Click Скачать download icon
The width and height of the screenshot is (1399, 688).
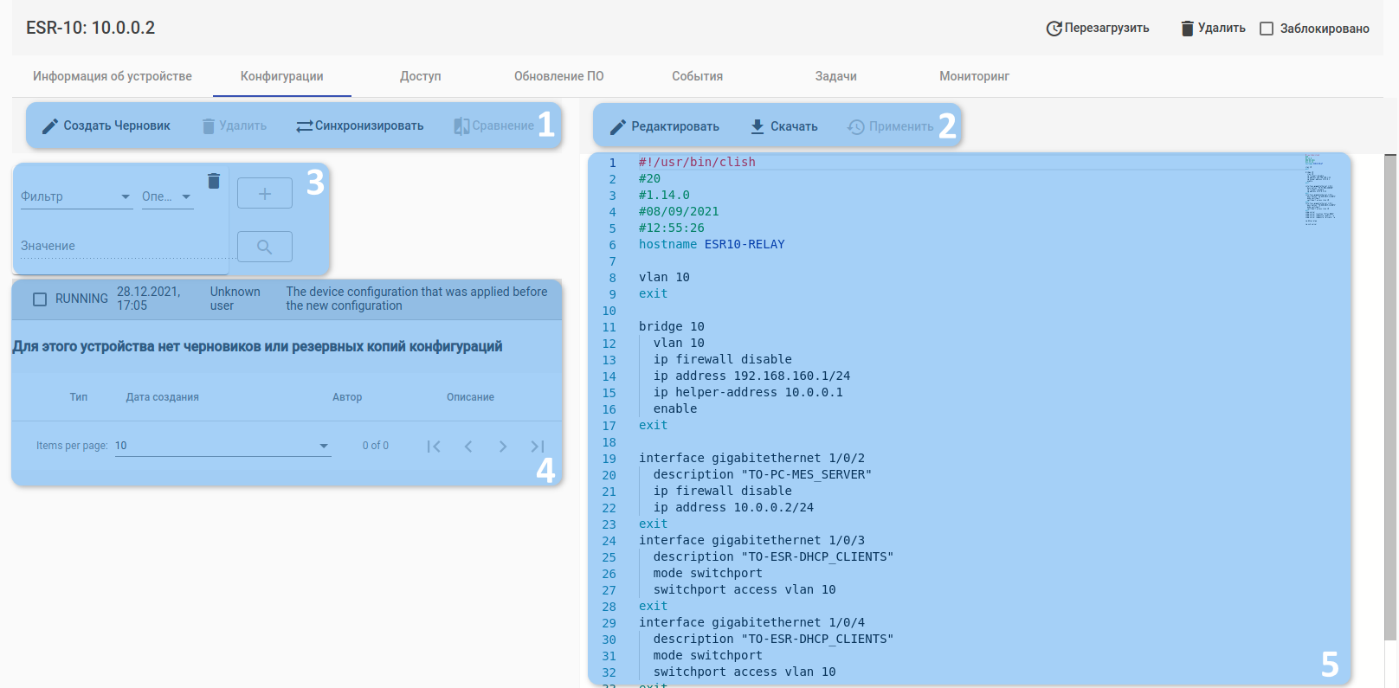click(x=758, y=126)
